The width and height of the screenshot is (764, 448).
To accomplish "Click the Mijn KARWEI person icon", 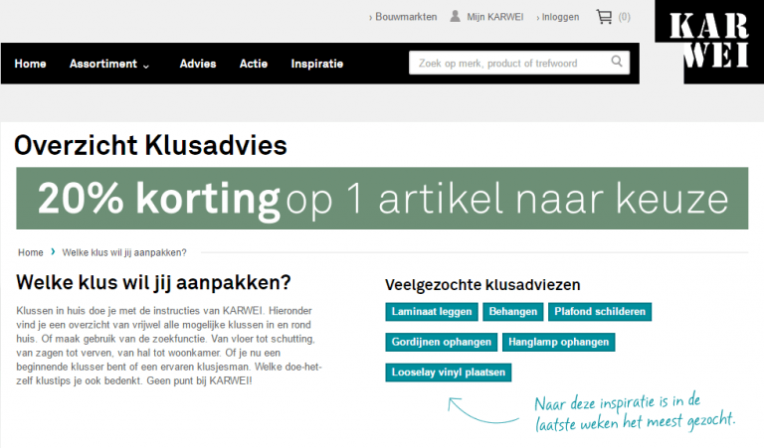I will [455, 17].
